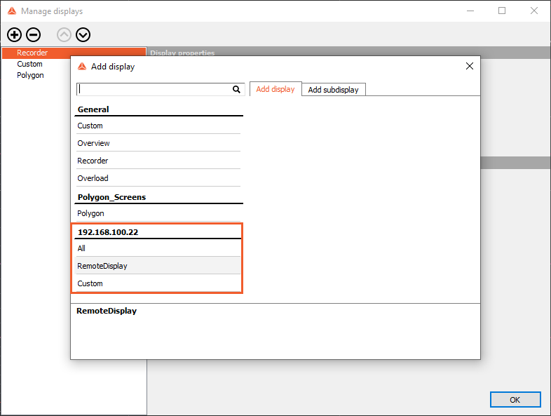This screenshot has height=416, width=551.
Task: Close the Manage displays window
Action: [534, 11]
